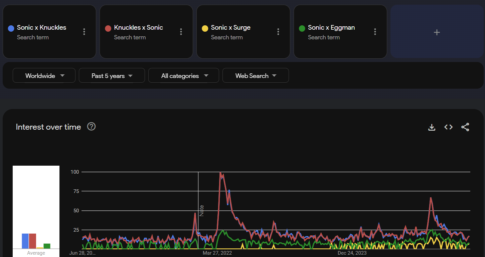Edit the Sonic x Eggman search term
Viewport: 485px width, 257px height.
[331, 28]
